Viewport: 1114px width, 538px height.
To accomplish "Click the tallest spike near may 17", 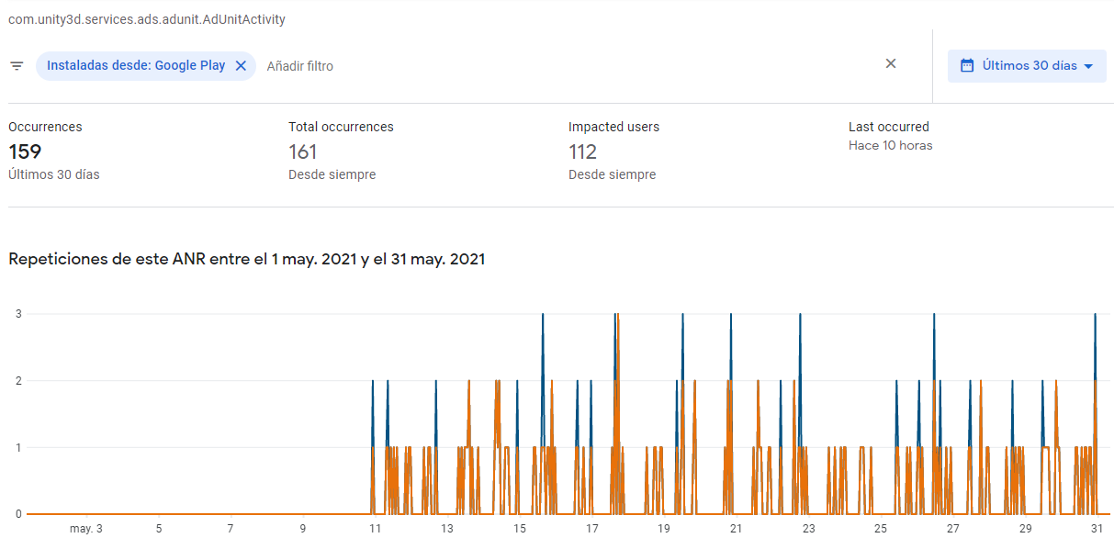I will [613, 317].
